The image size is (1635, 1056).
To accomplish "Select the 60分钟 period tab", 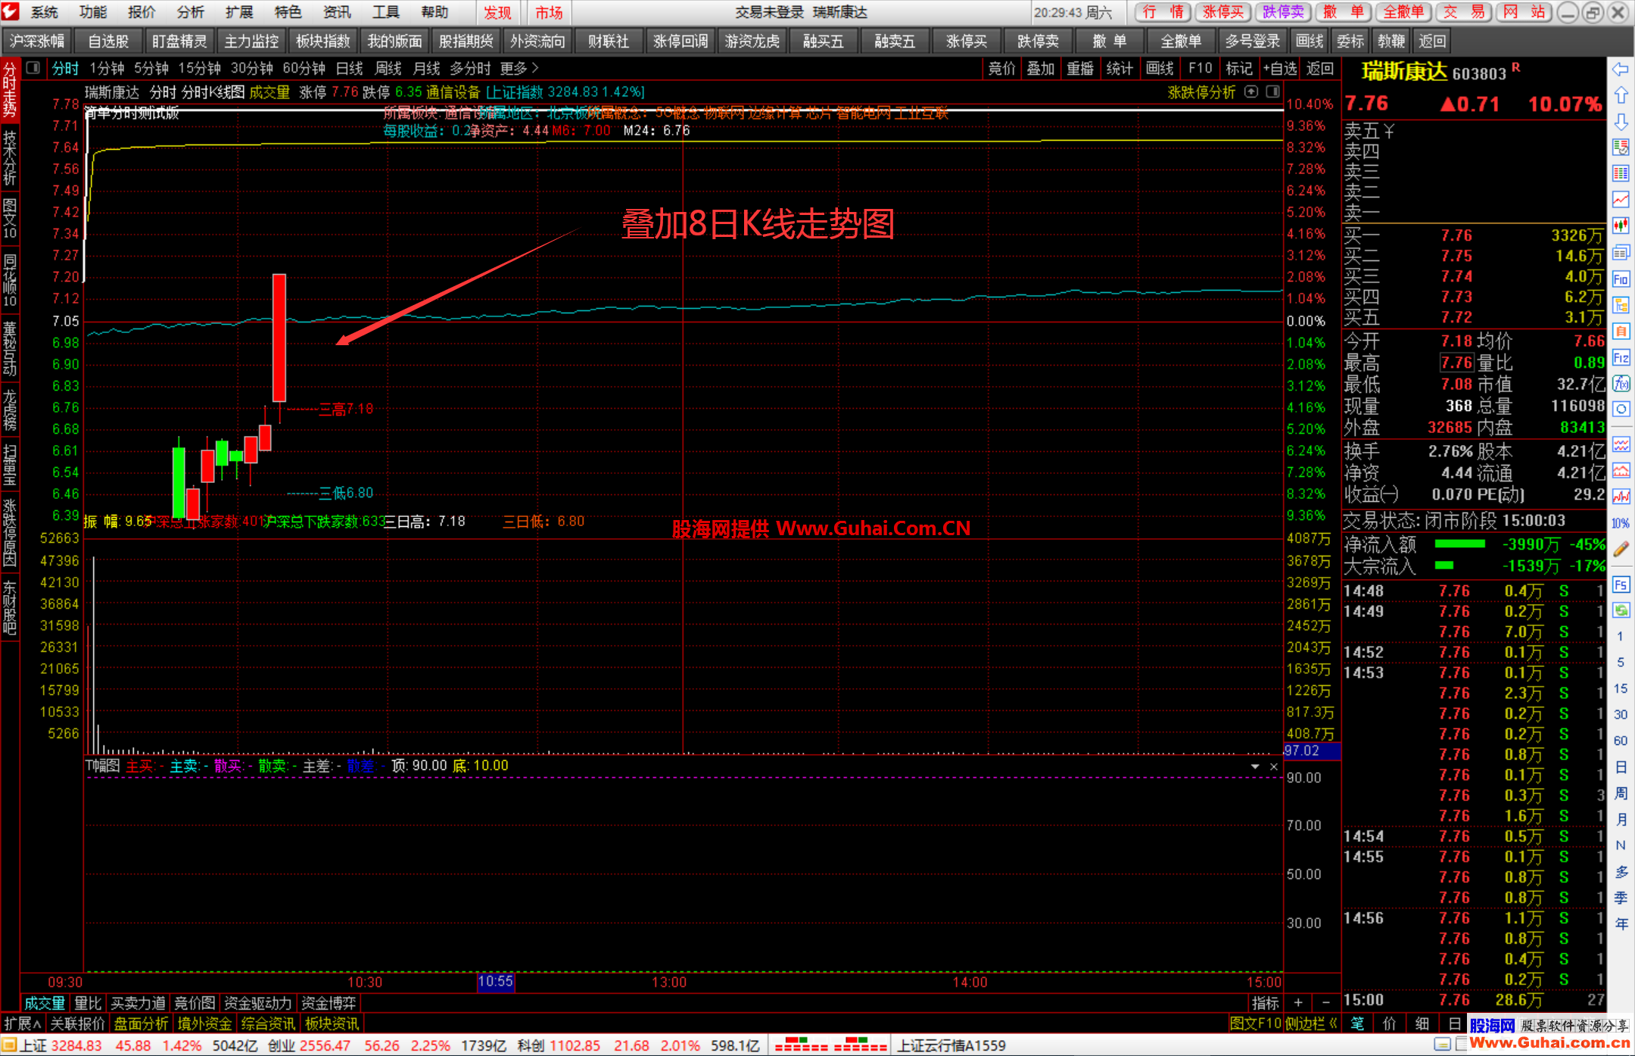I will pyautogui.click(x=304, y=68).
